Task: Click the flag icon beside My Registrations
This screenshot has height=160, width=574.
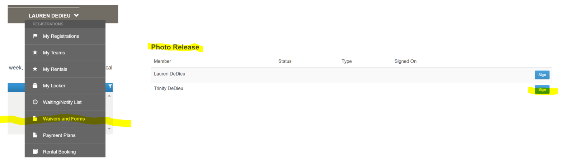Action: 35,36
